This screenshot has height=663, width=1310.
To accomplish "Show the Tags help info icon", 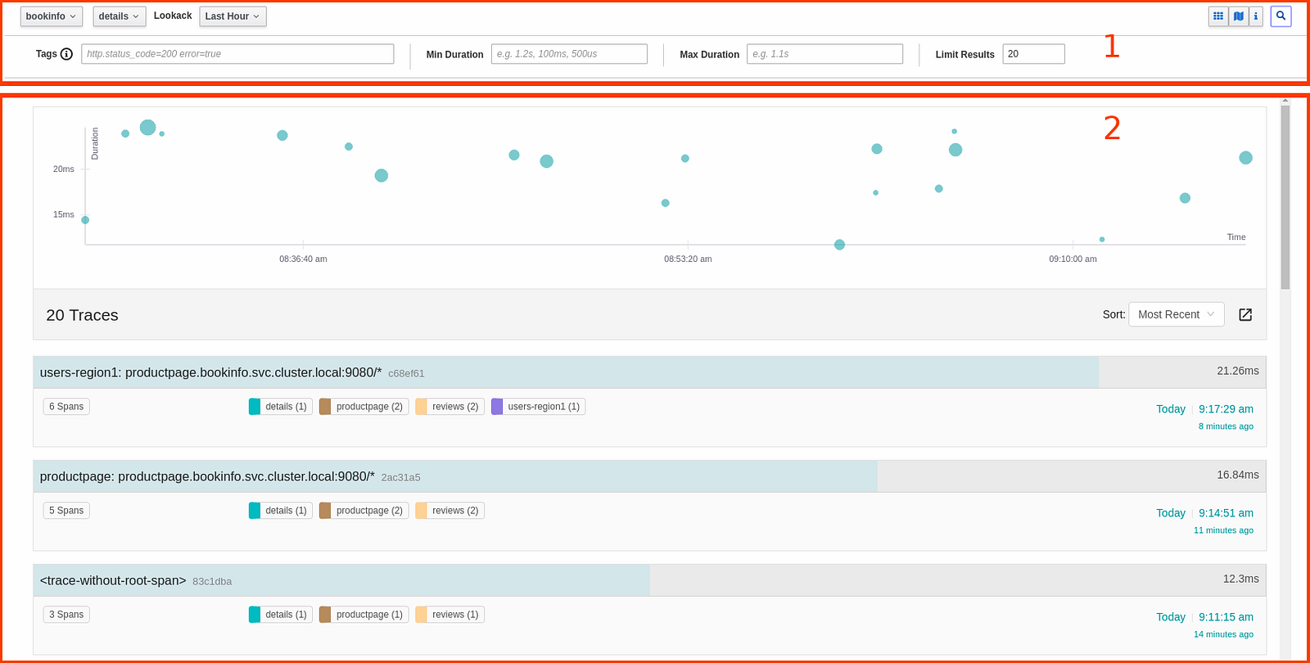I will 67,54.
